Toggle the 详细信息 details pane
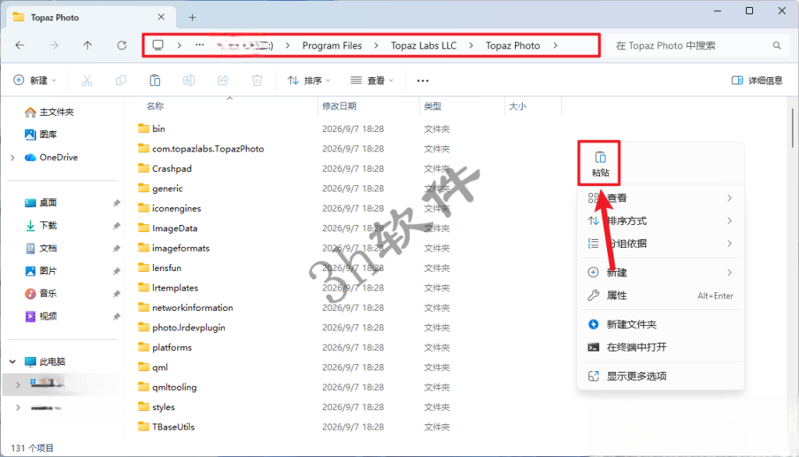 (x=757, y=80)
